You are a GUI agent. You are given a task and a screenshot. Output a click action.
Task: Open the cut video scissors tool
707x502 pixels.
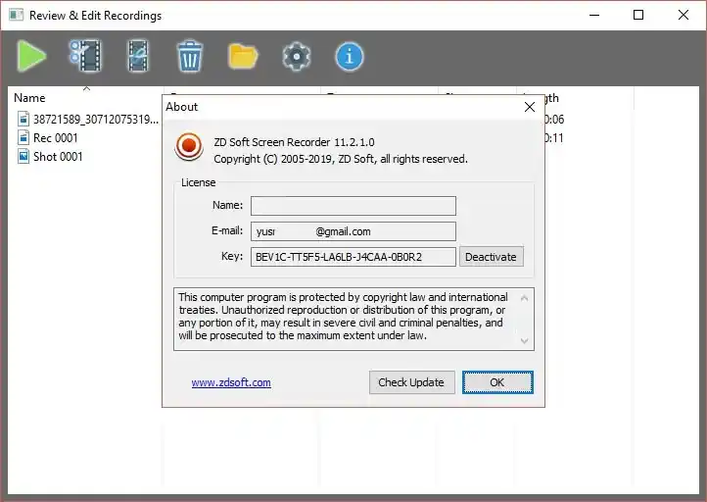[x=85, y=56]
